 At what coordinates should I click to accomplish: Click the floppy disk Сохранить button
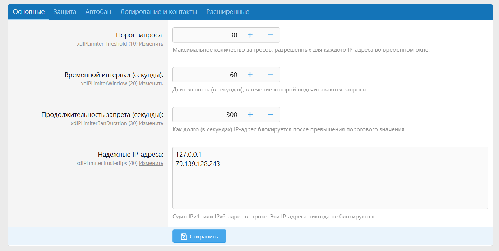(x=199, y=237)
